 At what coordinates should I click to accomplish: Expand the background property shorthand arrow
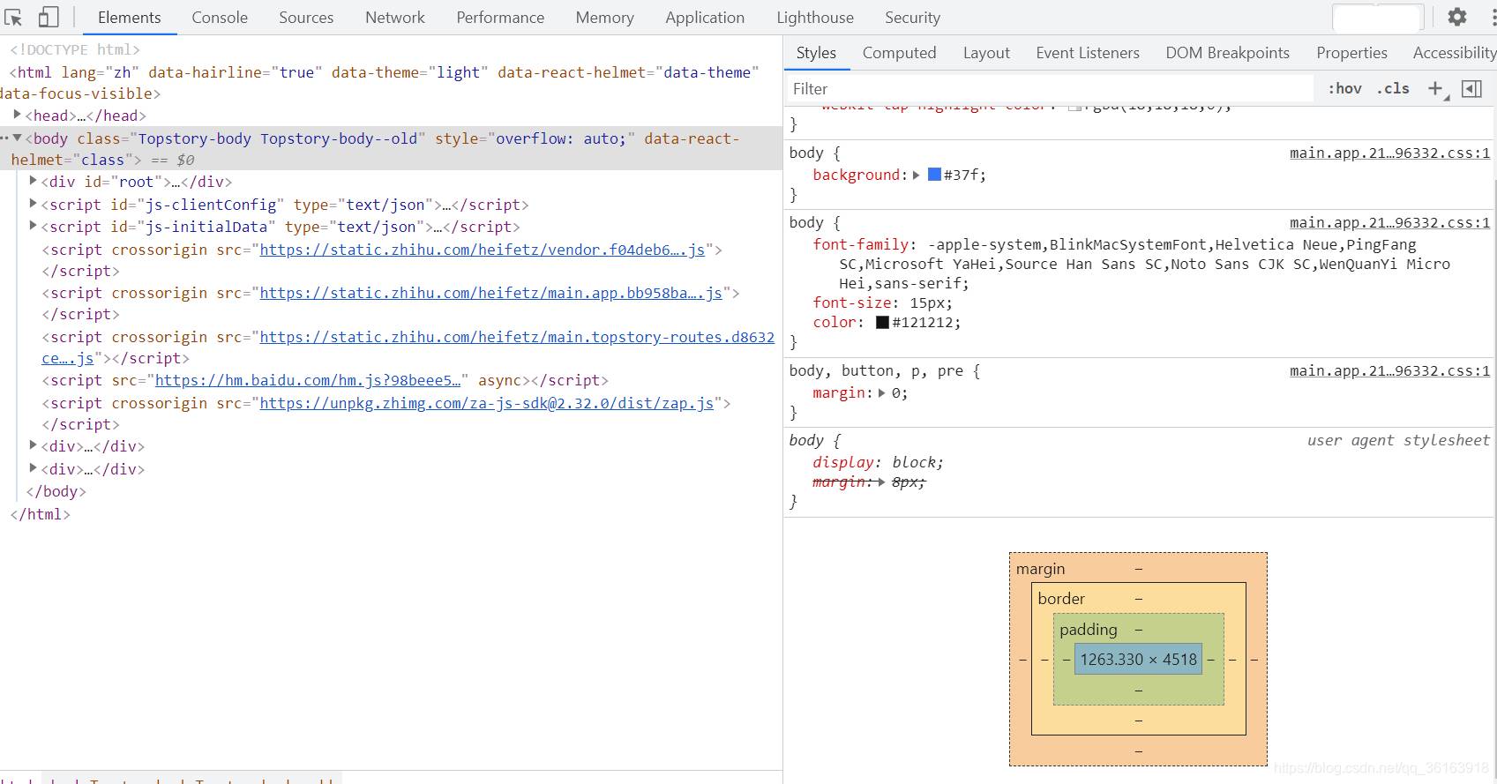click(x=917, y=175)
